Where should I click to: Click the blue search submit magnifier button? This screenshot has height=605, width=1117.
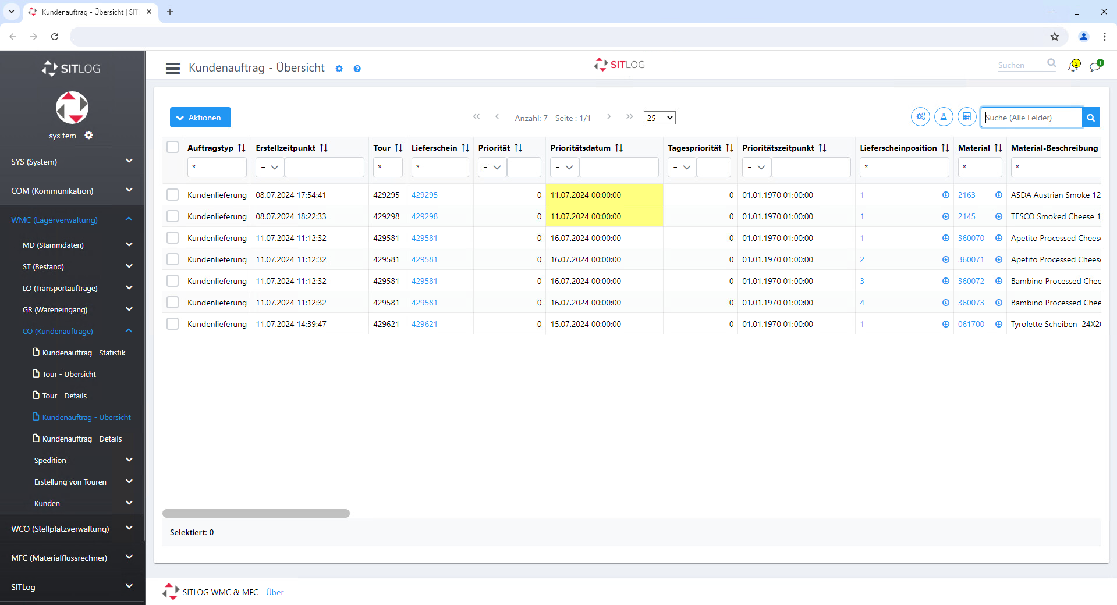[x=1091, y=118]
